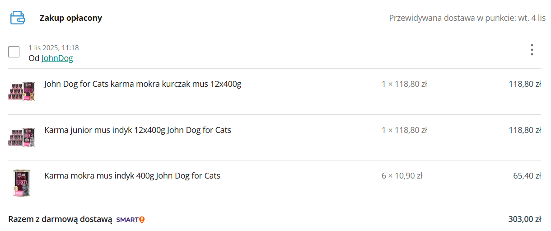Click the blue payment wallet icon
The width and height of the screenshot is (551, 231).
[x=18, y=18]
